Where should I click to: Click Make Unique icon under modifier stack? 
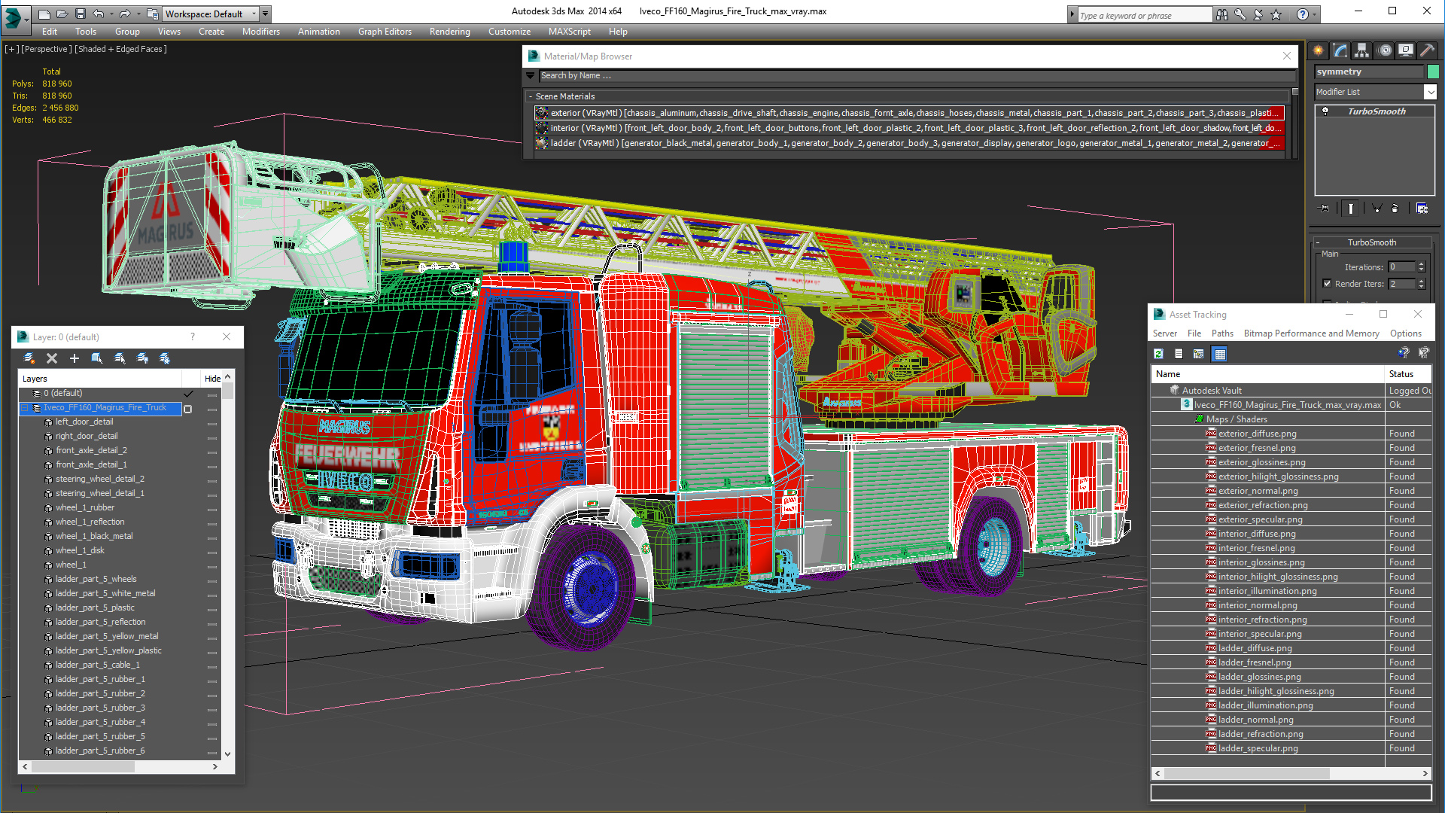point(1377,209)
